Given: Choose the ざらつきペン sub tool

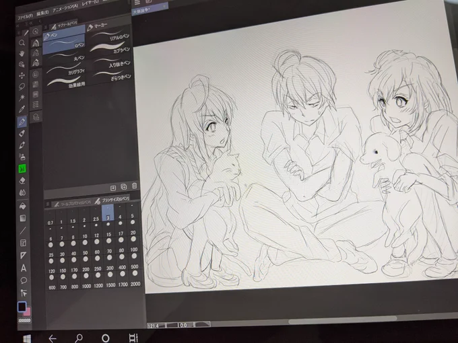Looking at the screenshot, I should pos(111,75).
